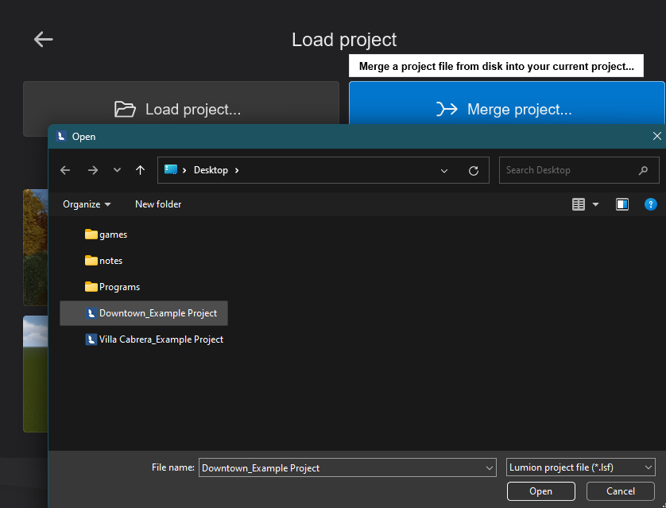Click the change view layout icon
Image resolution: width=666 pixels, height=508 pixels.
point(579,204)
